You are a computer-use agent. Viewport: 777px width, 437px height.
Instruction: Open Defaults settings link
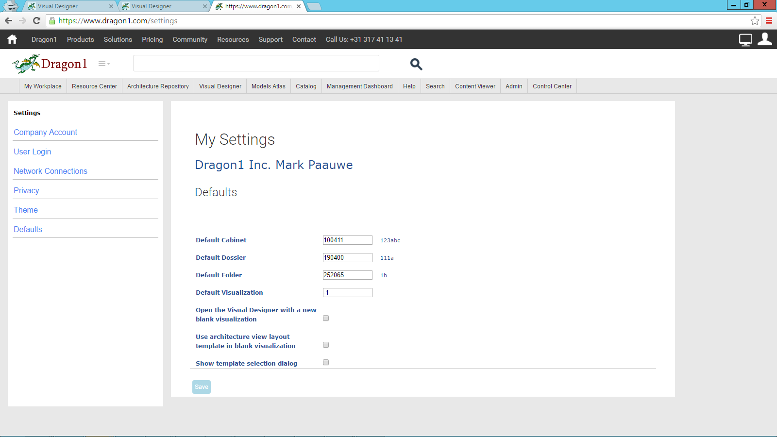pyautogui.click(x=28, y=229)
